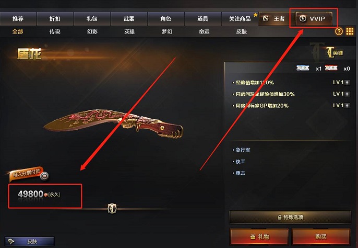This screenshot has height=248, width=358.
Task: Switch to the grid view icon
Action: point(350,31)
